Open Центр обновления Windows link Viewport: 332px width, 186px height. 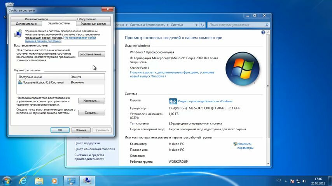point(94,149)
